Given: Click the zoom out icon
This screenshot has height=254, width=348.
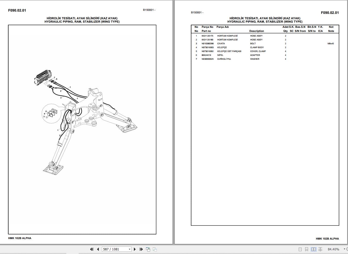Looking at the screenshot, I should (347, 249).
